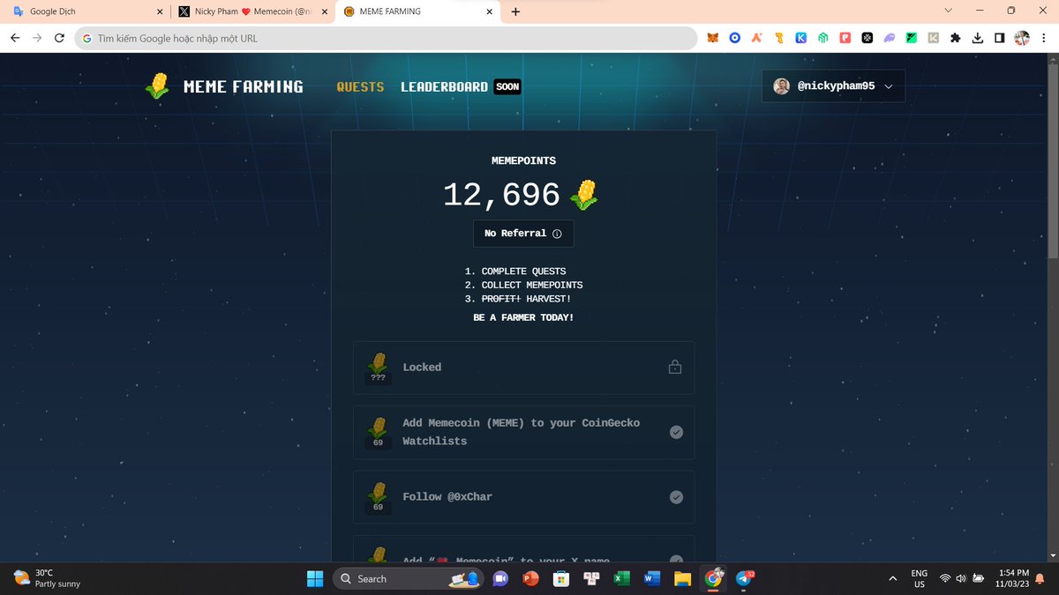The width and height of the screenshot is (1059, 595).
Task: Open Chrome three-dot menu
Action: 1042,38
